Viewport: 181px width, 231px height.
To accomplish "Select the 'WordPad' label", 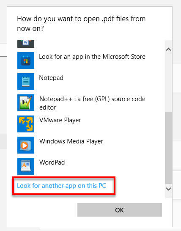I will [52, 162].
